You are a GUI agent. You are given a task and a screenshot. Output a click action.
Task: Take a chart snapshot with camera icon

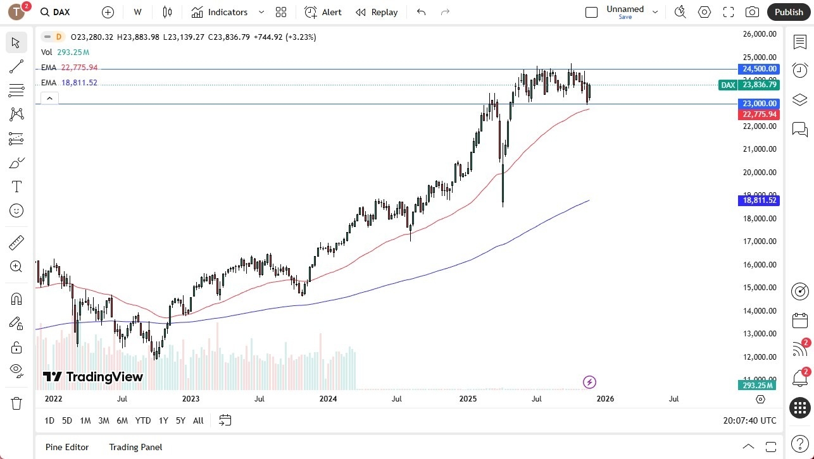coord(752,12)
